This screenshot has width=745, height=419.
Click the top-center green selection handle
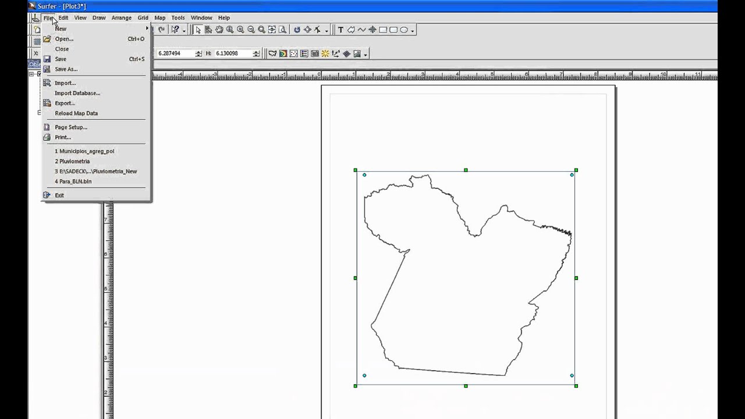466,170
